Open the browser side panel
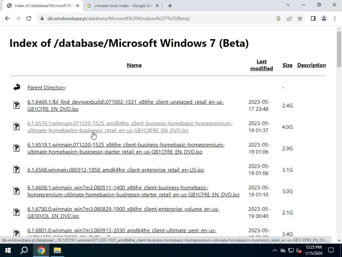The width and height of the screenshot is (342, 257). 313,19
